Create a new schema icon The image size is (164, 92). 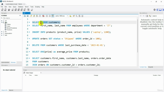pyautogui.click(x=13, y=10)
